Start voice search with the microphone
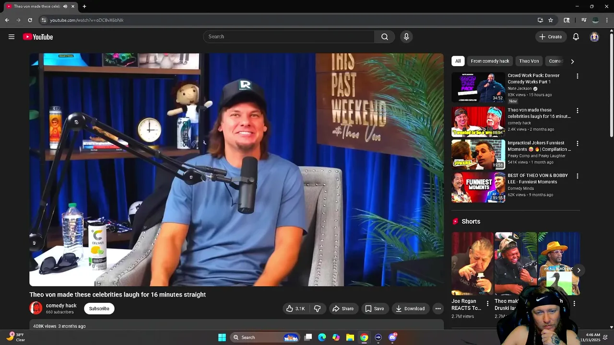Screen dimensions: 614x345 click(x=406, y=37)
